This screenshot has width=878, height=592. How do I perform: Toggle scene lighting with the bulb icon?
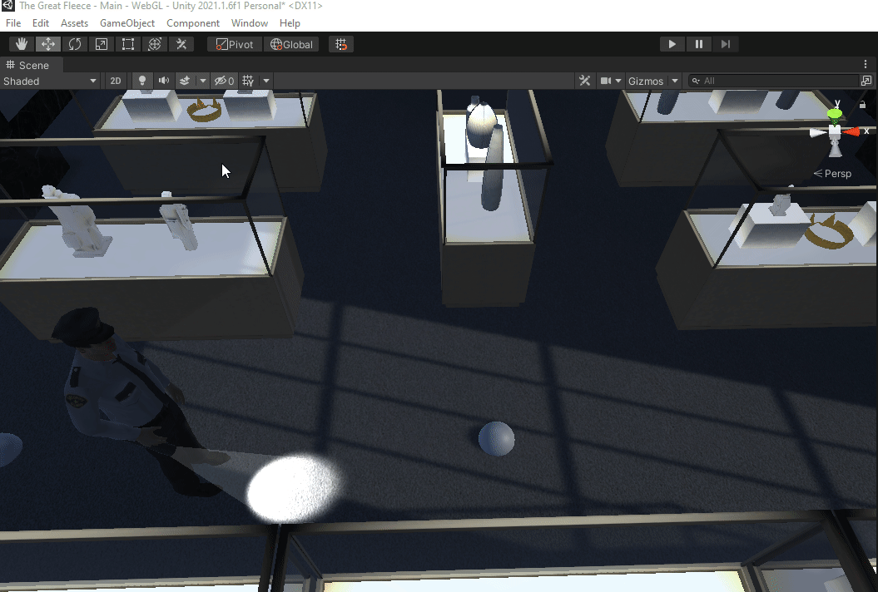141,80
